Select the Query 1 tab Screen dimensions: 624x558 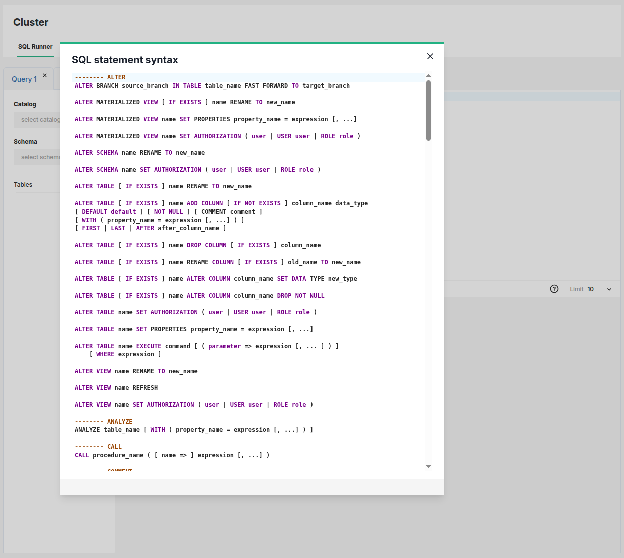(x=24, y=79)
